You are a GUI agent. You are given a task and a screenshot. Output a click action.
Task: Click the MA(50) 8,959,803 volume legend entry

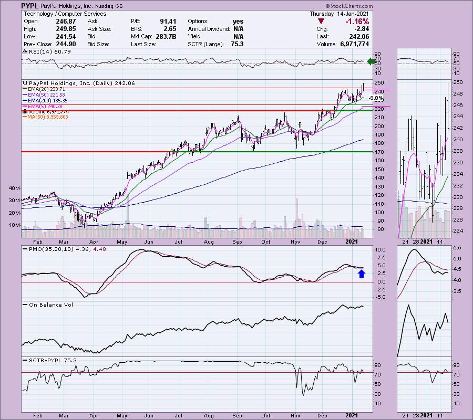[45, 117]
